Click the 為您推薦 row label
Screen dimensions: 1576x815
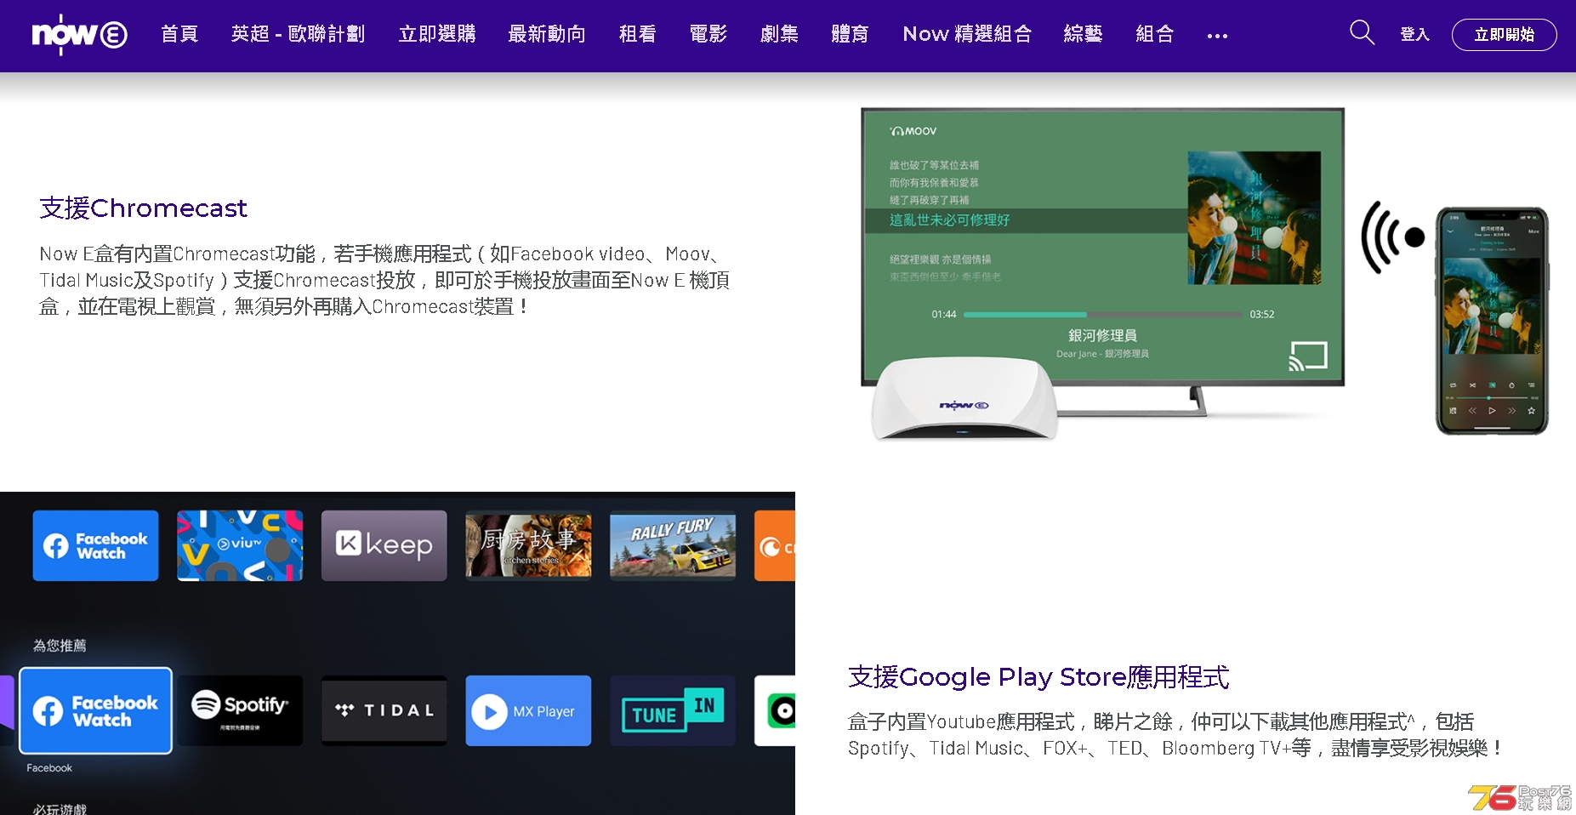(60, 645)
